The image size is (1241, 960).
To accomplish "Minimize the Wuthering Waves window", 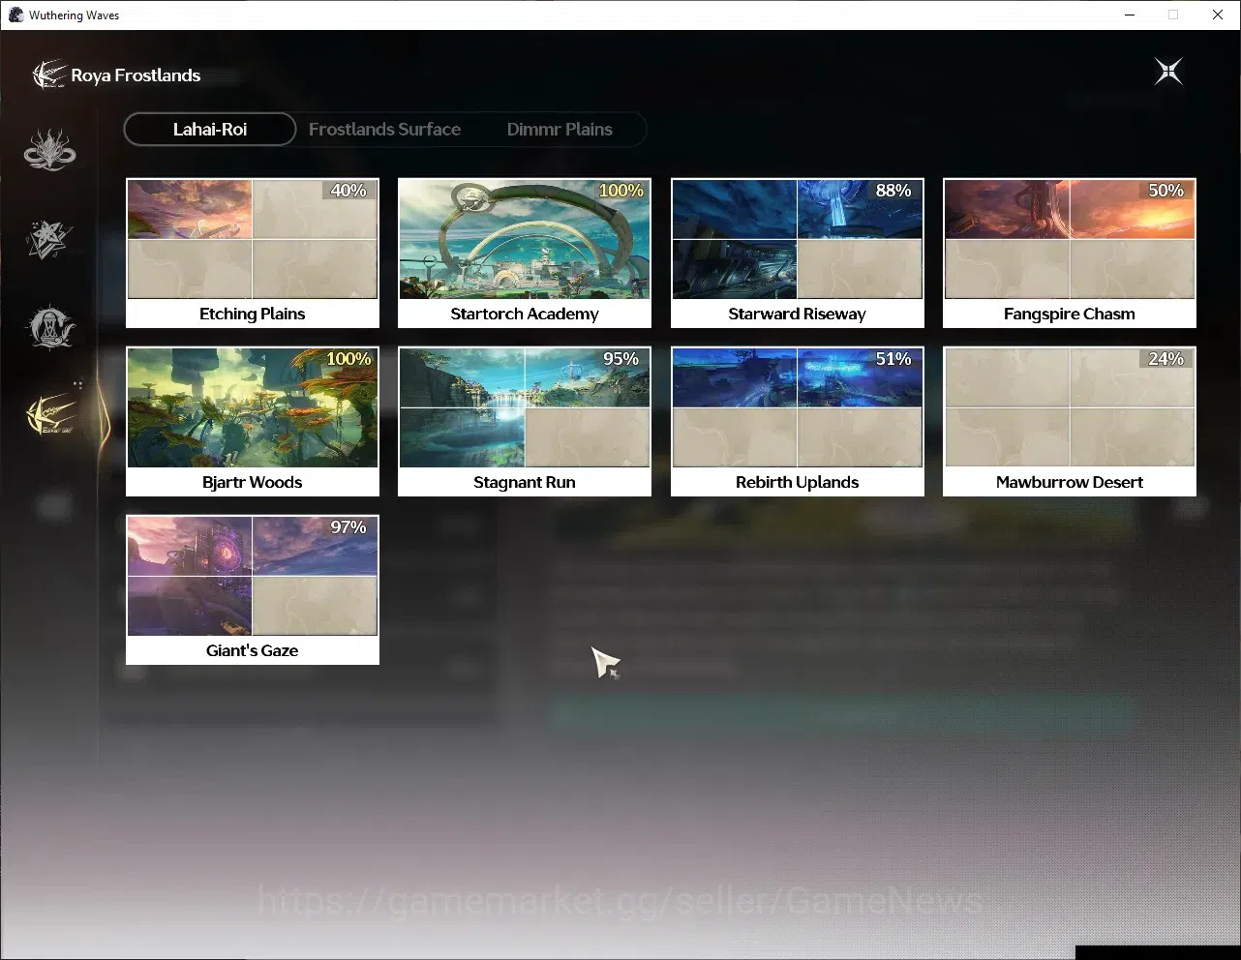I will tap(1130, 15).
